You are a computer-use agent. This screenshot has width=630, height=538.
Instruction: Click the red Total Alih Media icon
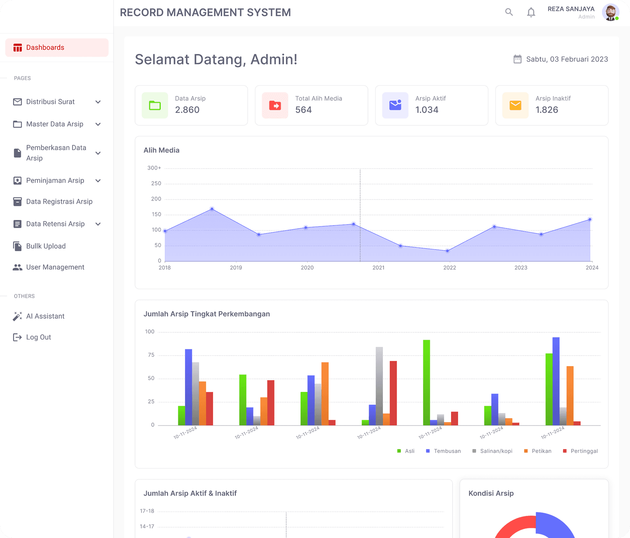coord(275,105)
